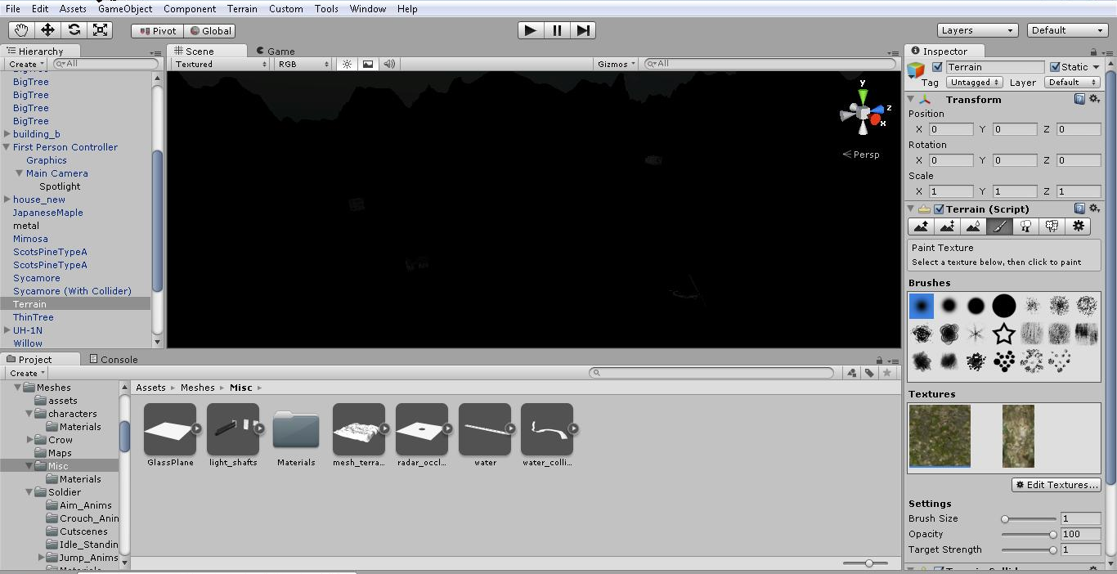1117x574 pixels.
Task: Toggle scene lighting sun icon
Action: (x=347, y=64)
